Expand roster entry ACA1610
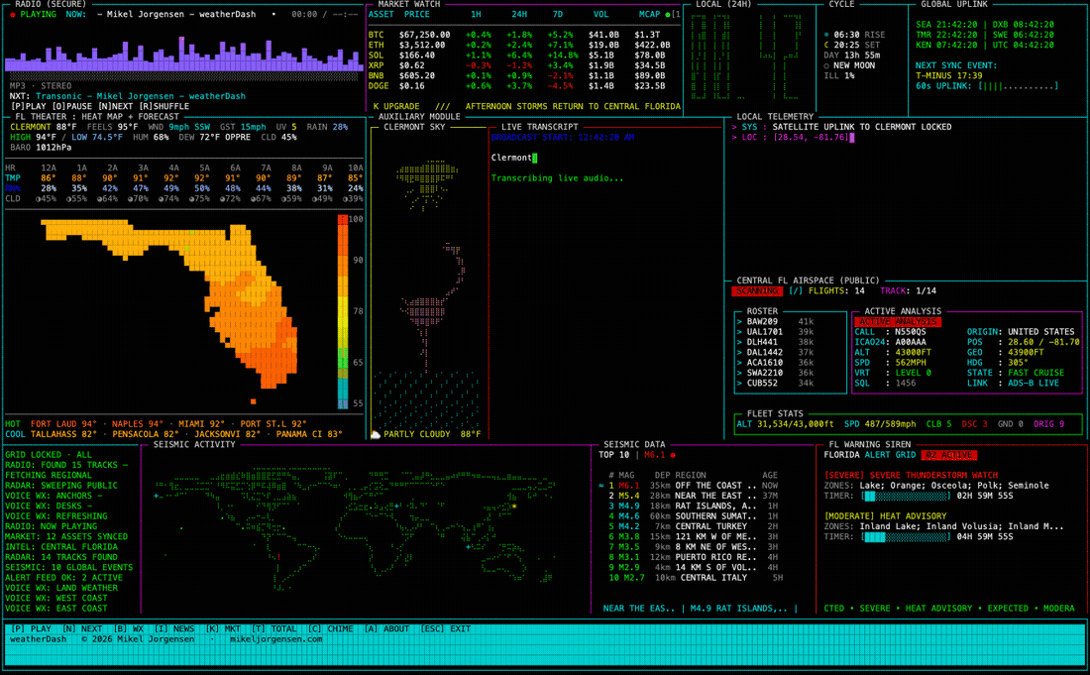Screen dimensions: 1090x675 click(775, 363)
